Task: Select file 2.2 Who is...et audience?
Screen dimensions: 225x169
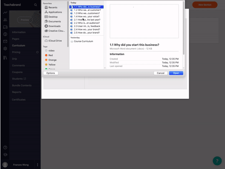Action: (86, 23)
